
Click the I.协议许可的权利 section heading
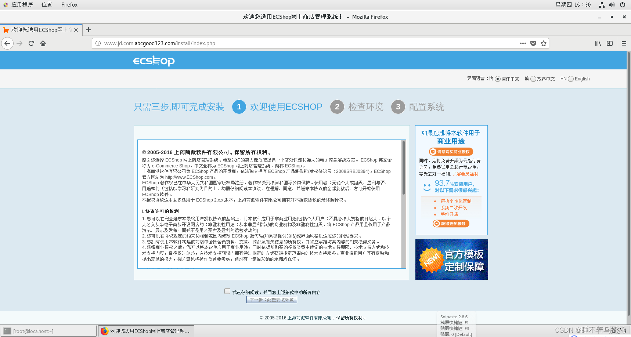(161, 211)
